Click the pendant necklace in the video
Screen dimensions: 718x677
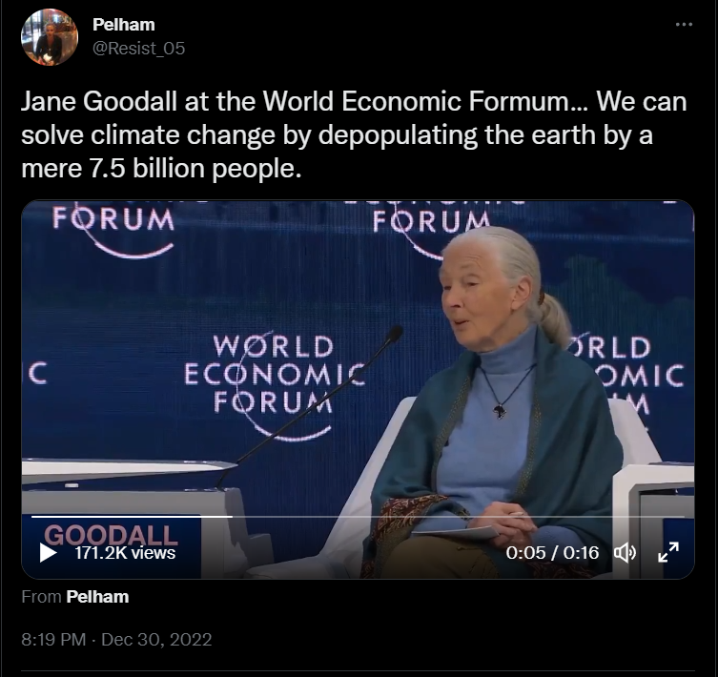pos(500,412)
